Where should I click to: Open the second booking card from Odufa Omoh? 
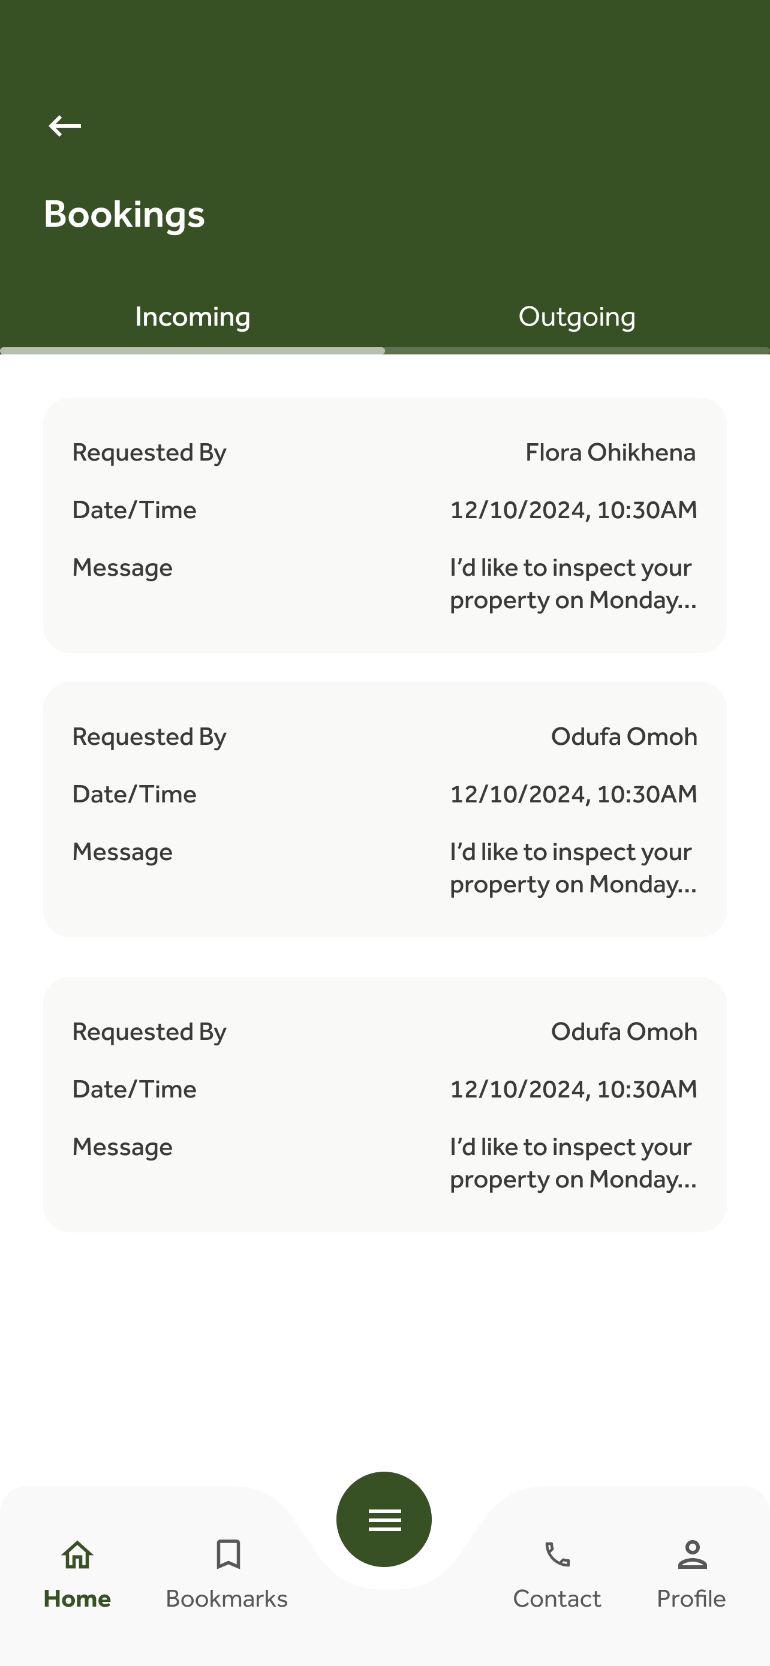pyautogui.click(x=384, y=809)
